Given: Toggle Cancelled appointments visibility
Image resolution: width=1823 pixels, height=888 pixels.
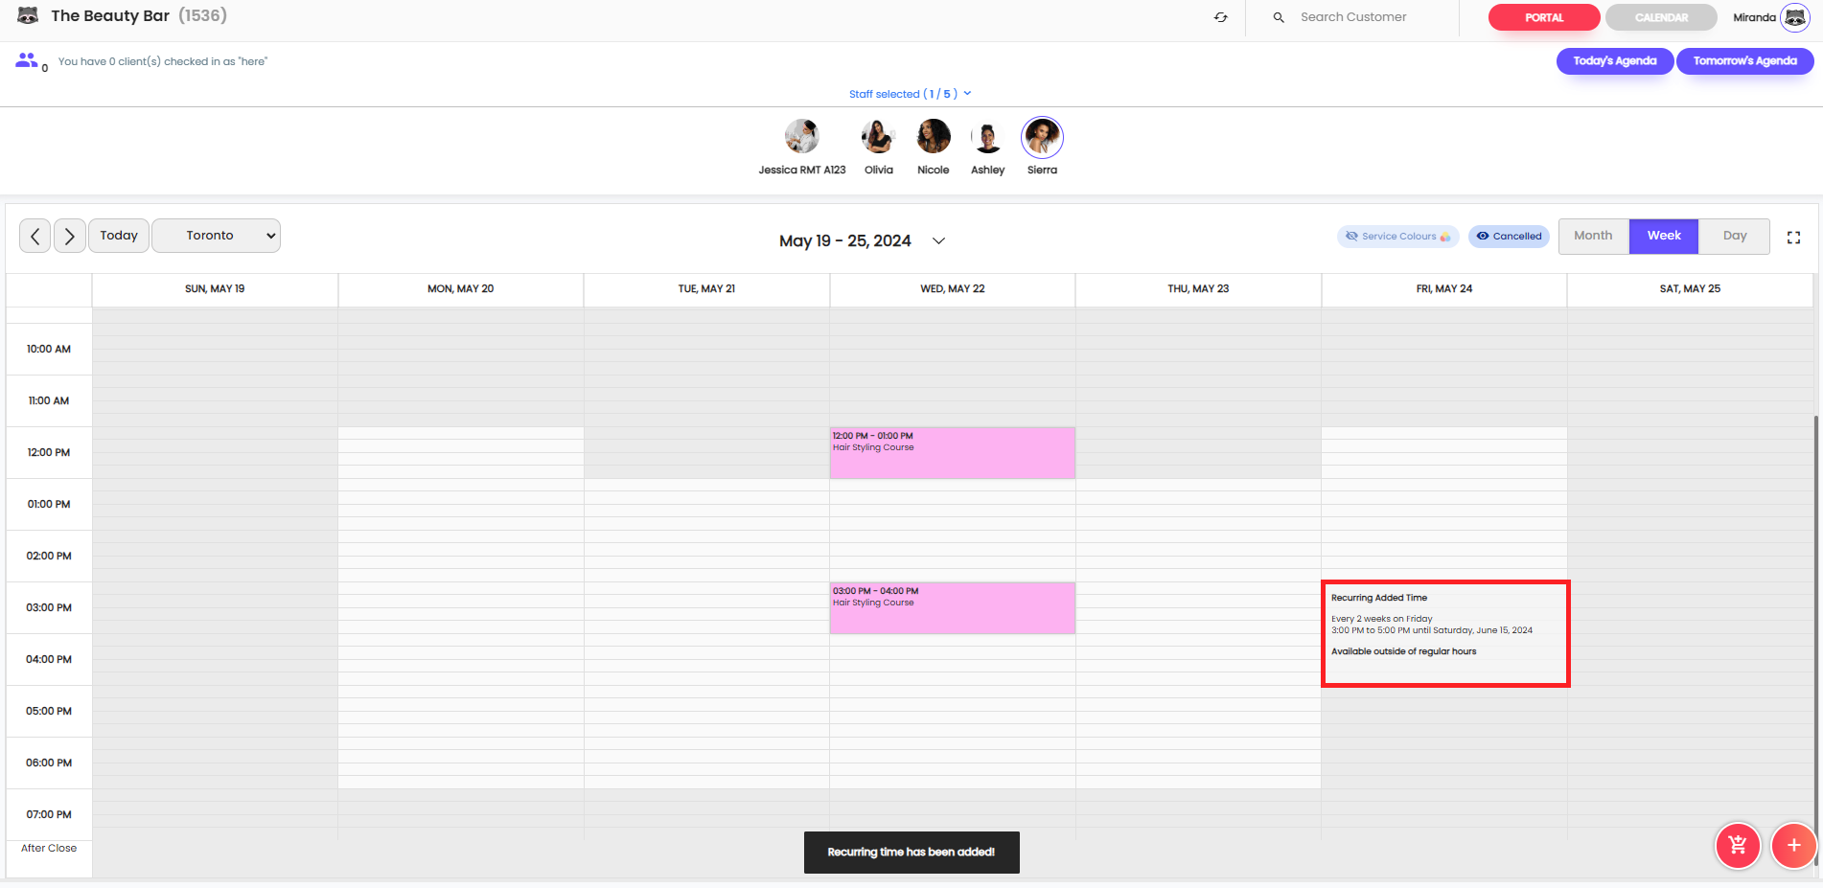Looking at the screenshot, I should [1509, 237].
